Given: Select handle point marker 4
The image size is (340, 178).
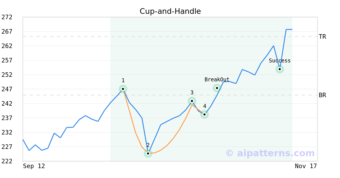Looking at the screenshot, I should (x=204, y=114).
